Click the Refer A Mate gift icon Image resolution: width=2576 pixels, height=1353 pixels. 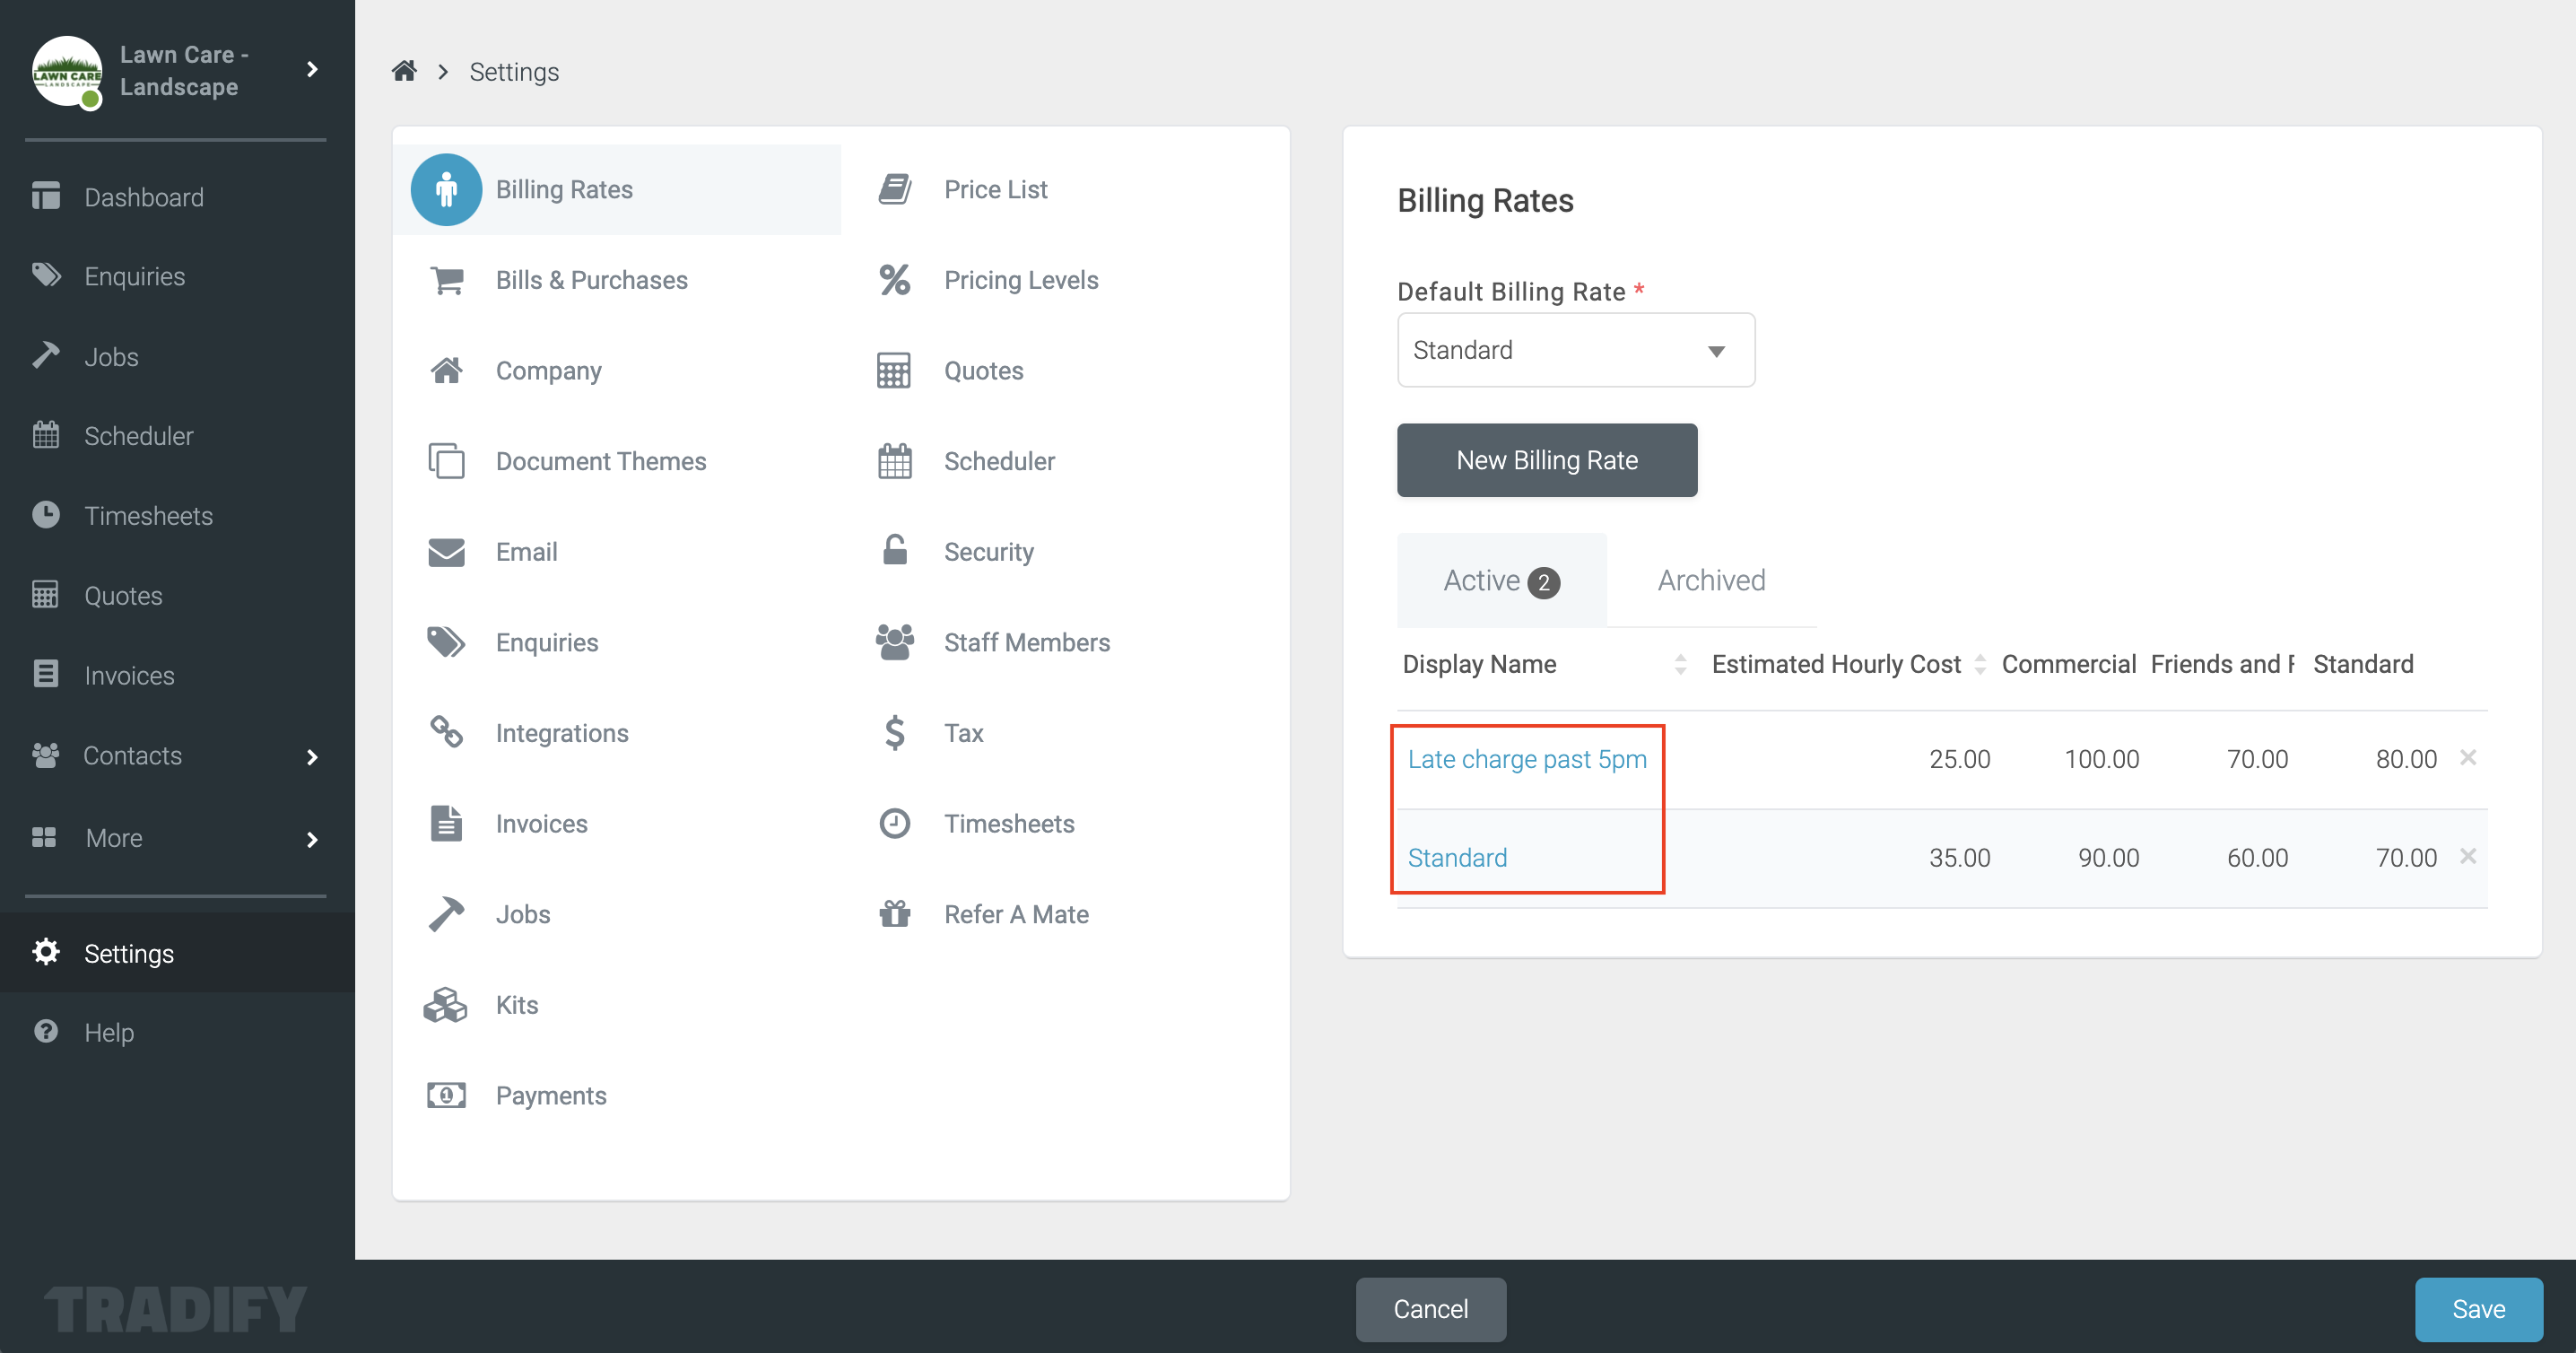tap(895, 914)
